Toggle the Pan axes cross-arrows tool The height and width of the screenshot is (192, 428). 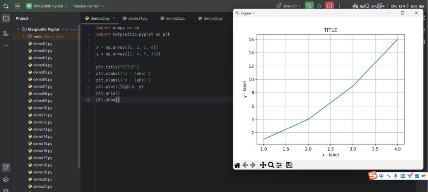coord(263,165)
